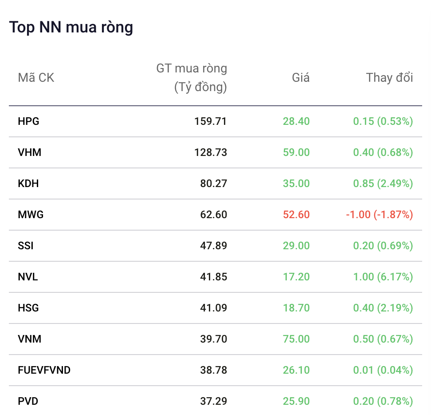Click the HPG stock ticker
Screen dimensions: 431x415
coord(28,121)
